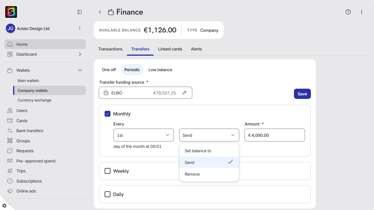Collapse the sidebar panel icon
Screen dimensions: 374x210
pyautogui.click(x=79, y=12)
